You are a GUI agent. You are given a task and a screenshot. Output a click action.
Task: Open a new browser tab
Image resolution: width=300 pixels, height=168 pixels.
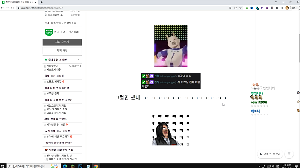(42, 2)
